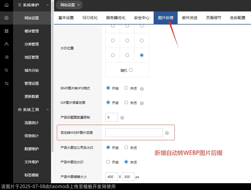Enable 开启 for 产品中图加水印

pos(108,162)
